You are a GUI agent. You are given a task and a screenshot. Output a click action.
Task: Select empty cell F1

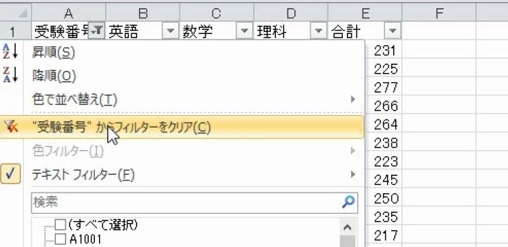click(x=439, y=31)
